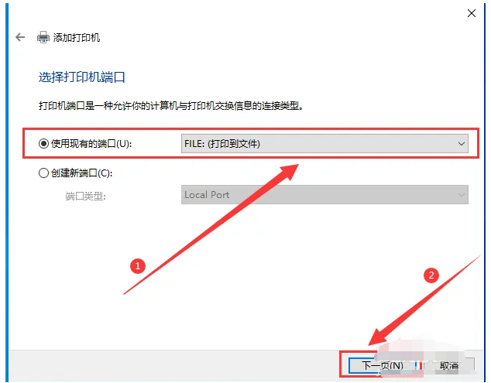Expand the chevron on the Local Port dropdown

[461, 195]
